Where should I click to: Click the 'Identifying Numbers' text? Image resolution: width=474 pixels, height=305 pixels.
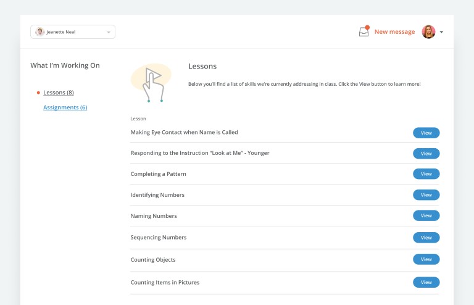click(x=157, y=195)
